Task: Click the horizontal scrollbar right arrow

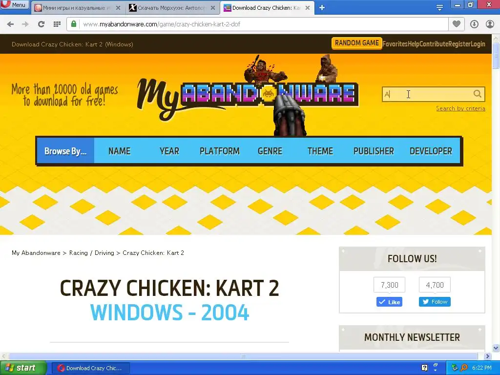Action: [x=488, y=356]
